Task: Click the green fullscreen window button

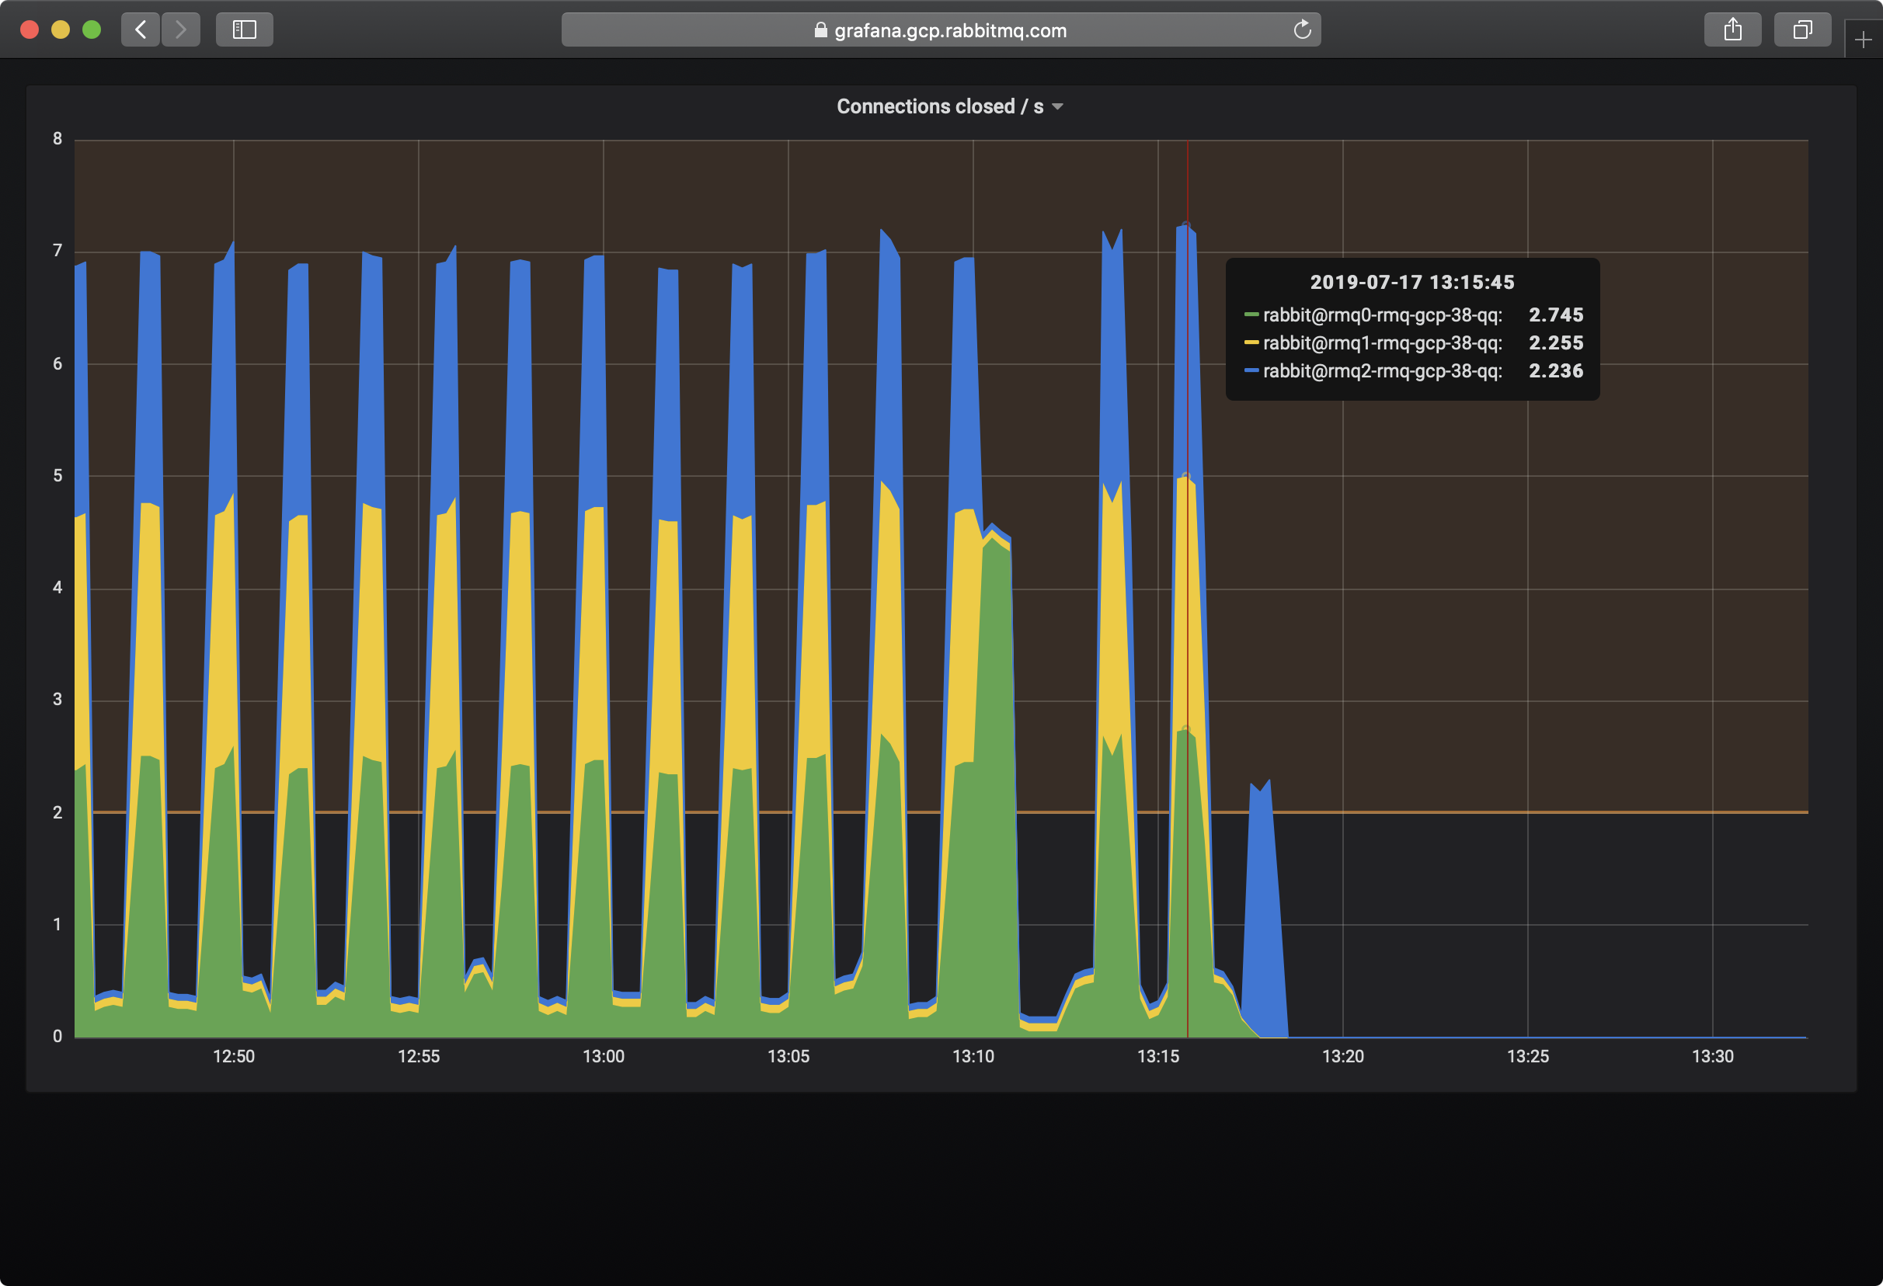Action: pos(92,30)
